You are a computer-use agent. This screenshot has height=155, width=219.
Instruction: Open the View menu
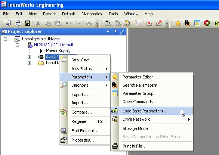pos(33,14)
